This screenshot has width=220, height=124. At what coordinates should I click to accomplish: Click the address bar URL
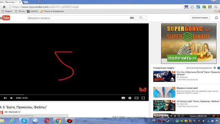[x=45, y=7]
